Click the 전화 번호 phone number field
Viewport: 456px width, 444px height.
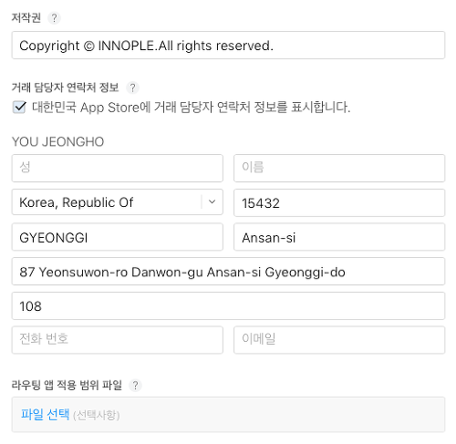tap(118, 340)
